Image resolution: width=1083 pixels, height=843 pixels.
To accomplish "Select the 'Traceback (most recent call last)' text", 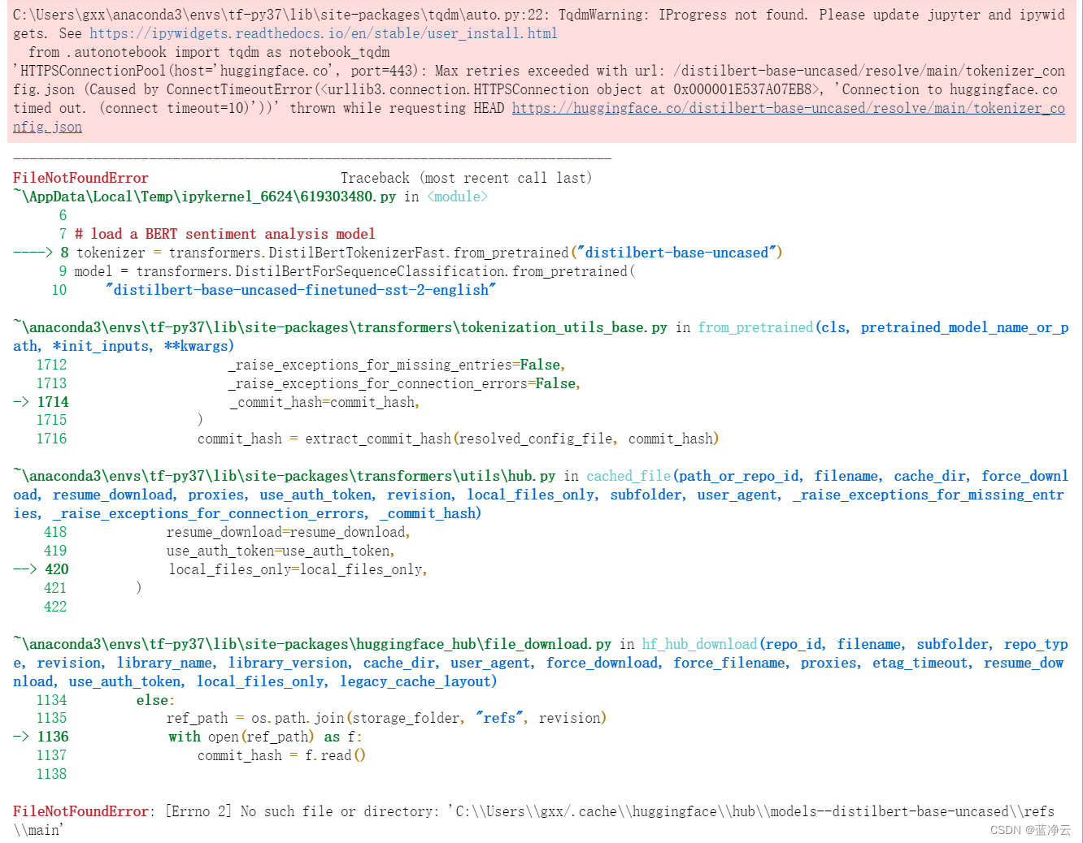I will pos(466,178).
